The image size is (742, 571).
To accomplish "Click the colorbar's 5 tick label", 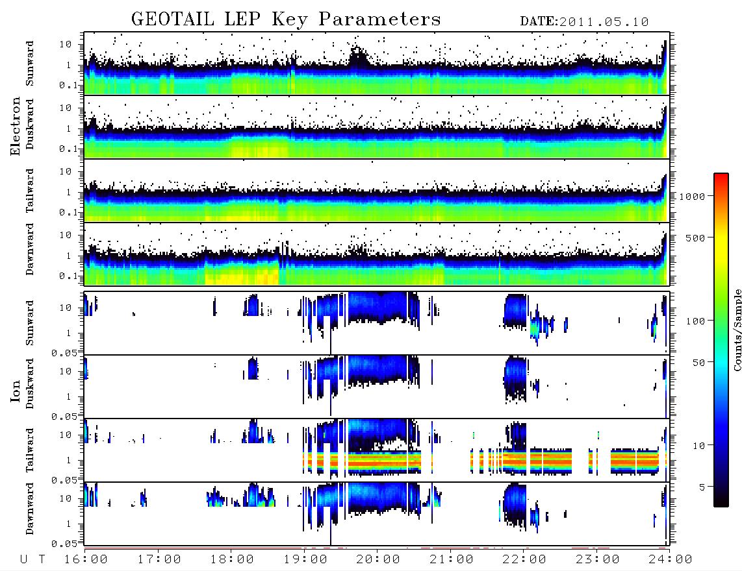I will coord(703,487).
